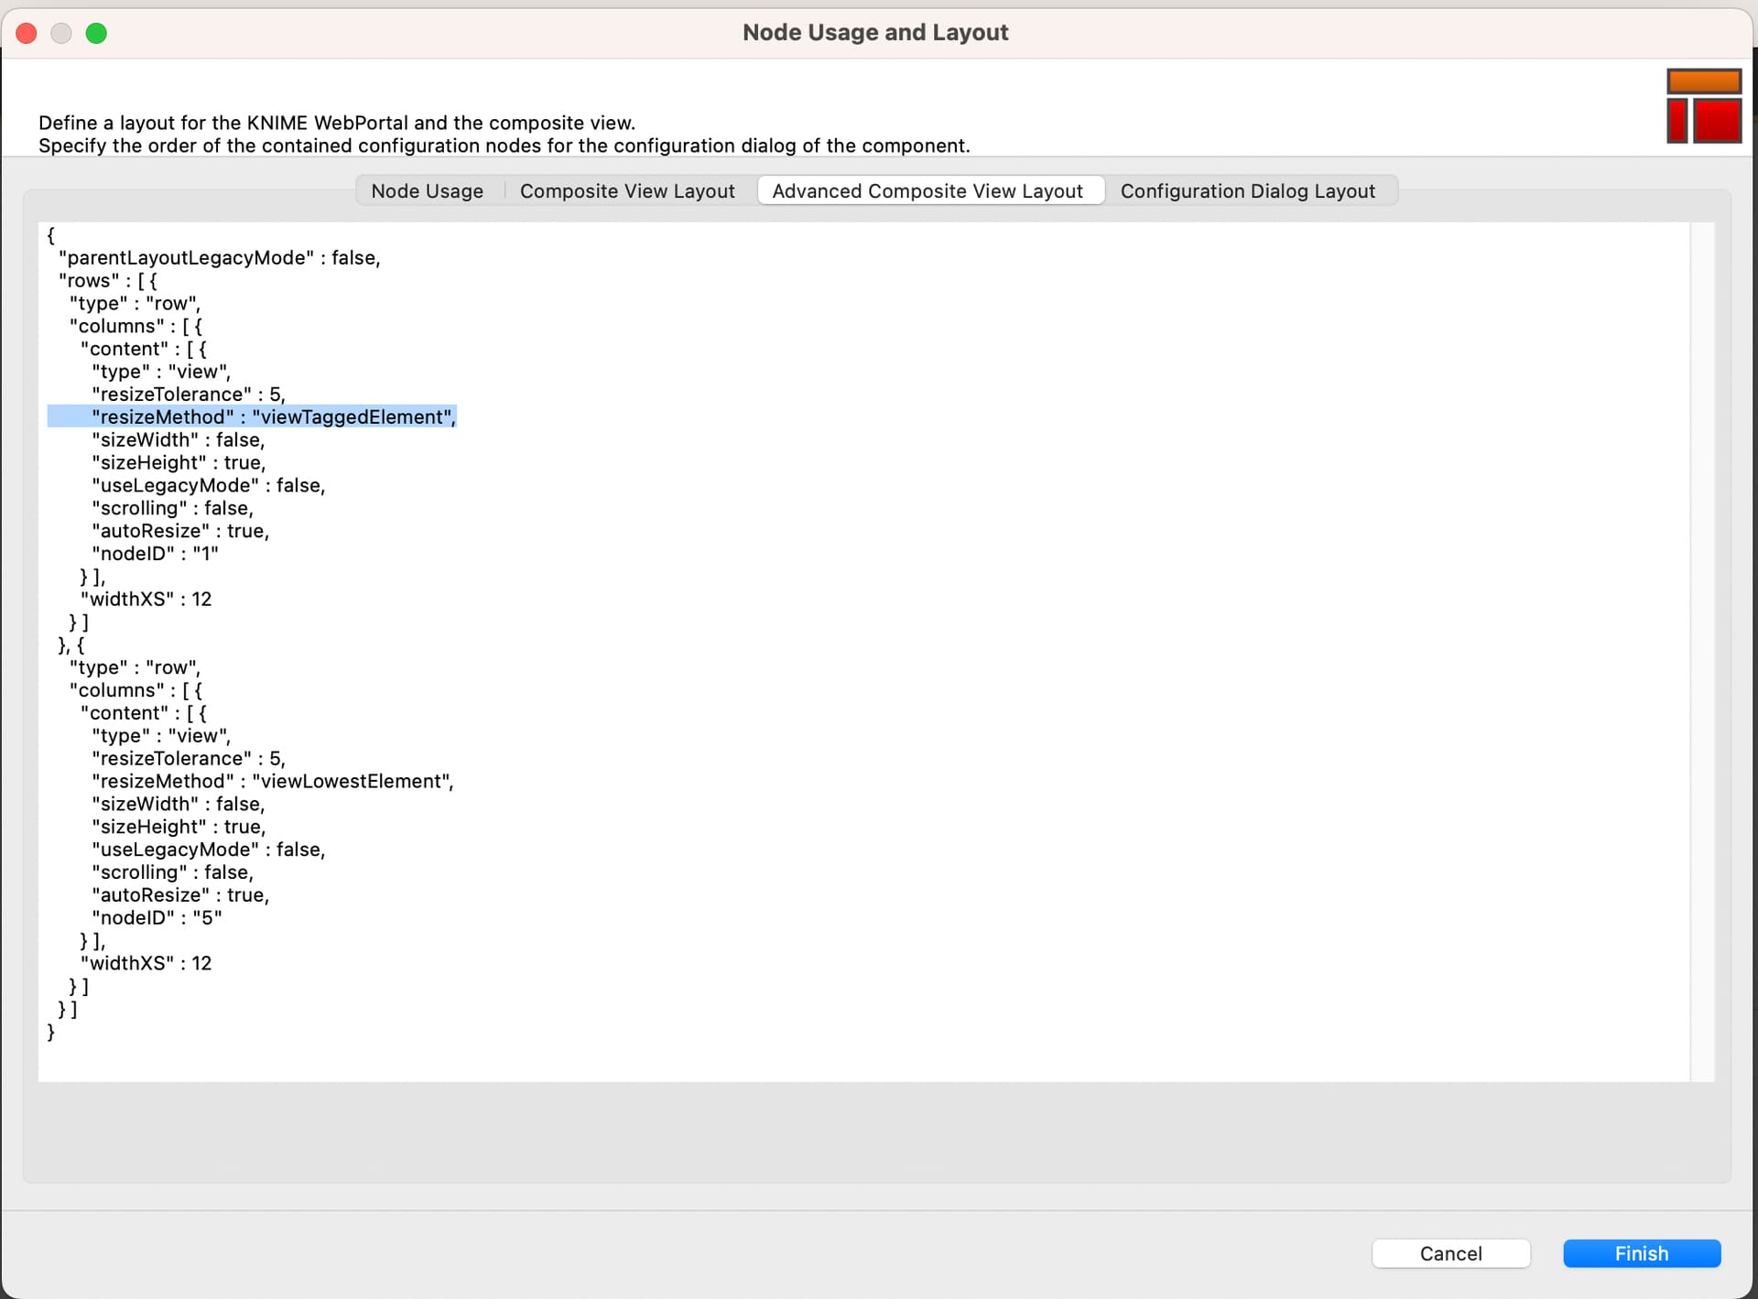Click the green zoom window control
The image size is (1758, 1299).
point(96,33)
